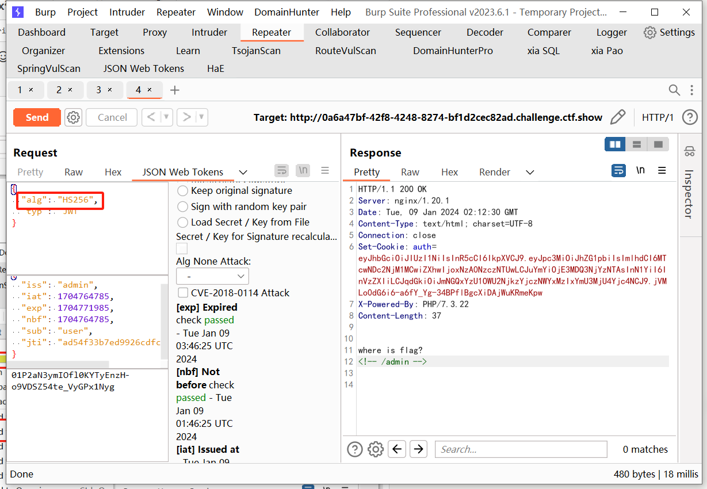This screenshot has width=707, height=489.
Task: Click the orange Send button
Action: [37, 117]
